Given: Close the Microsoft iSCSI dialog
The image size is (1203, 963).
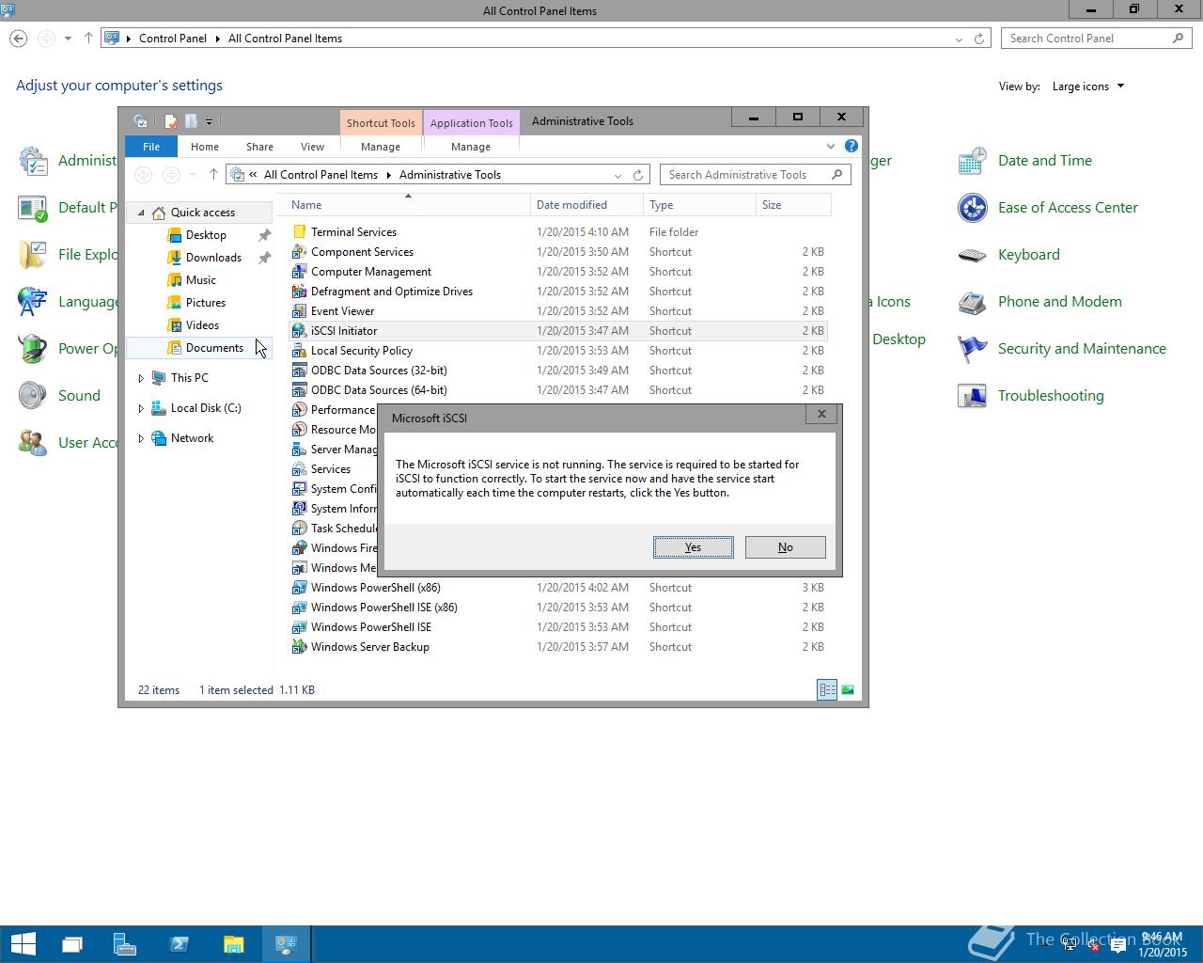Looking at the screenshot, I should click(x=821, y=414).
